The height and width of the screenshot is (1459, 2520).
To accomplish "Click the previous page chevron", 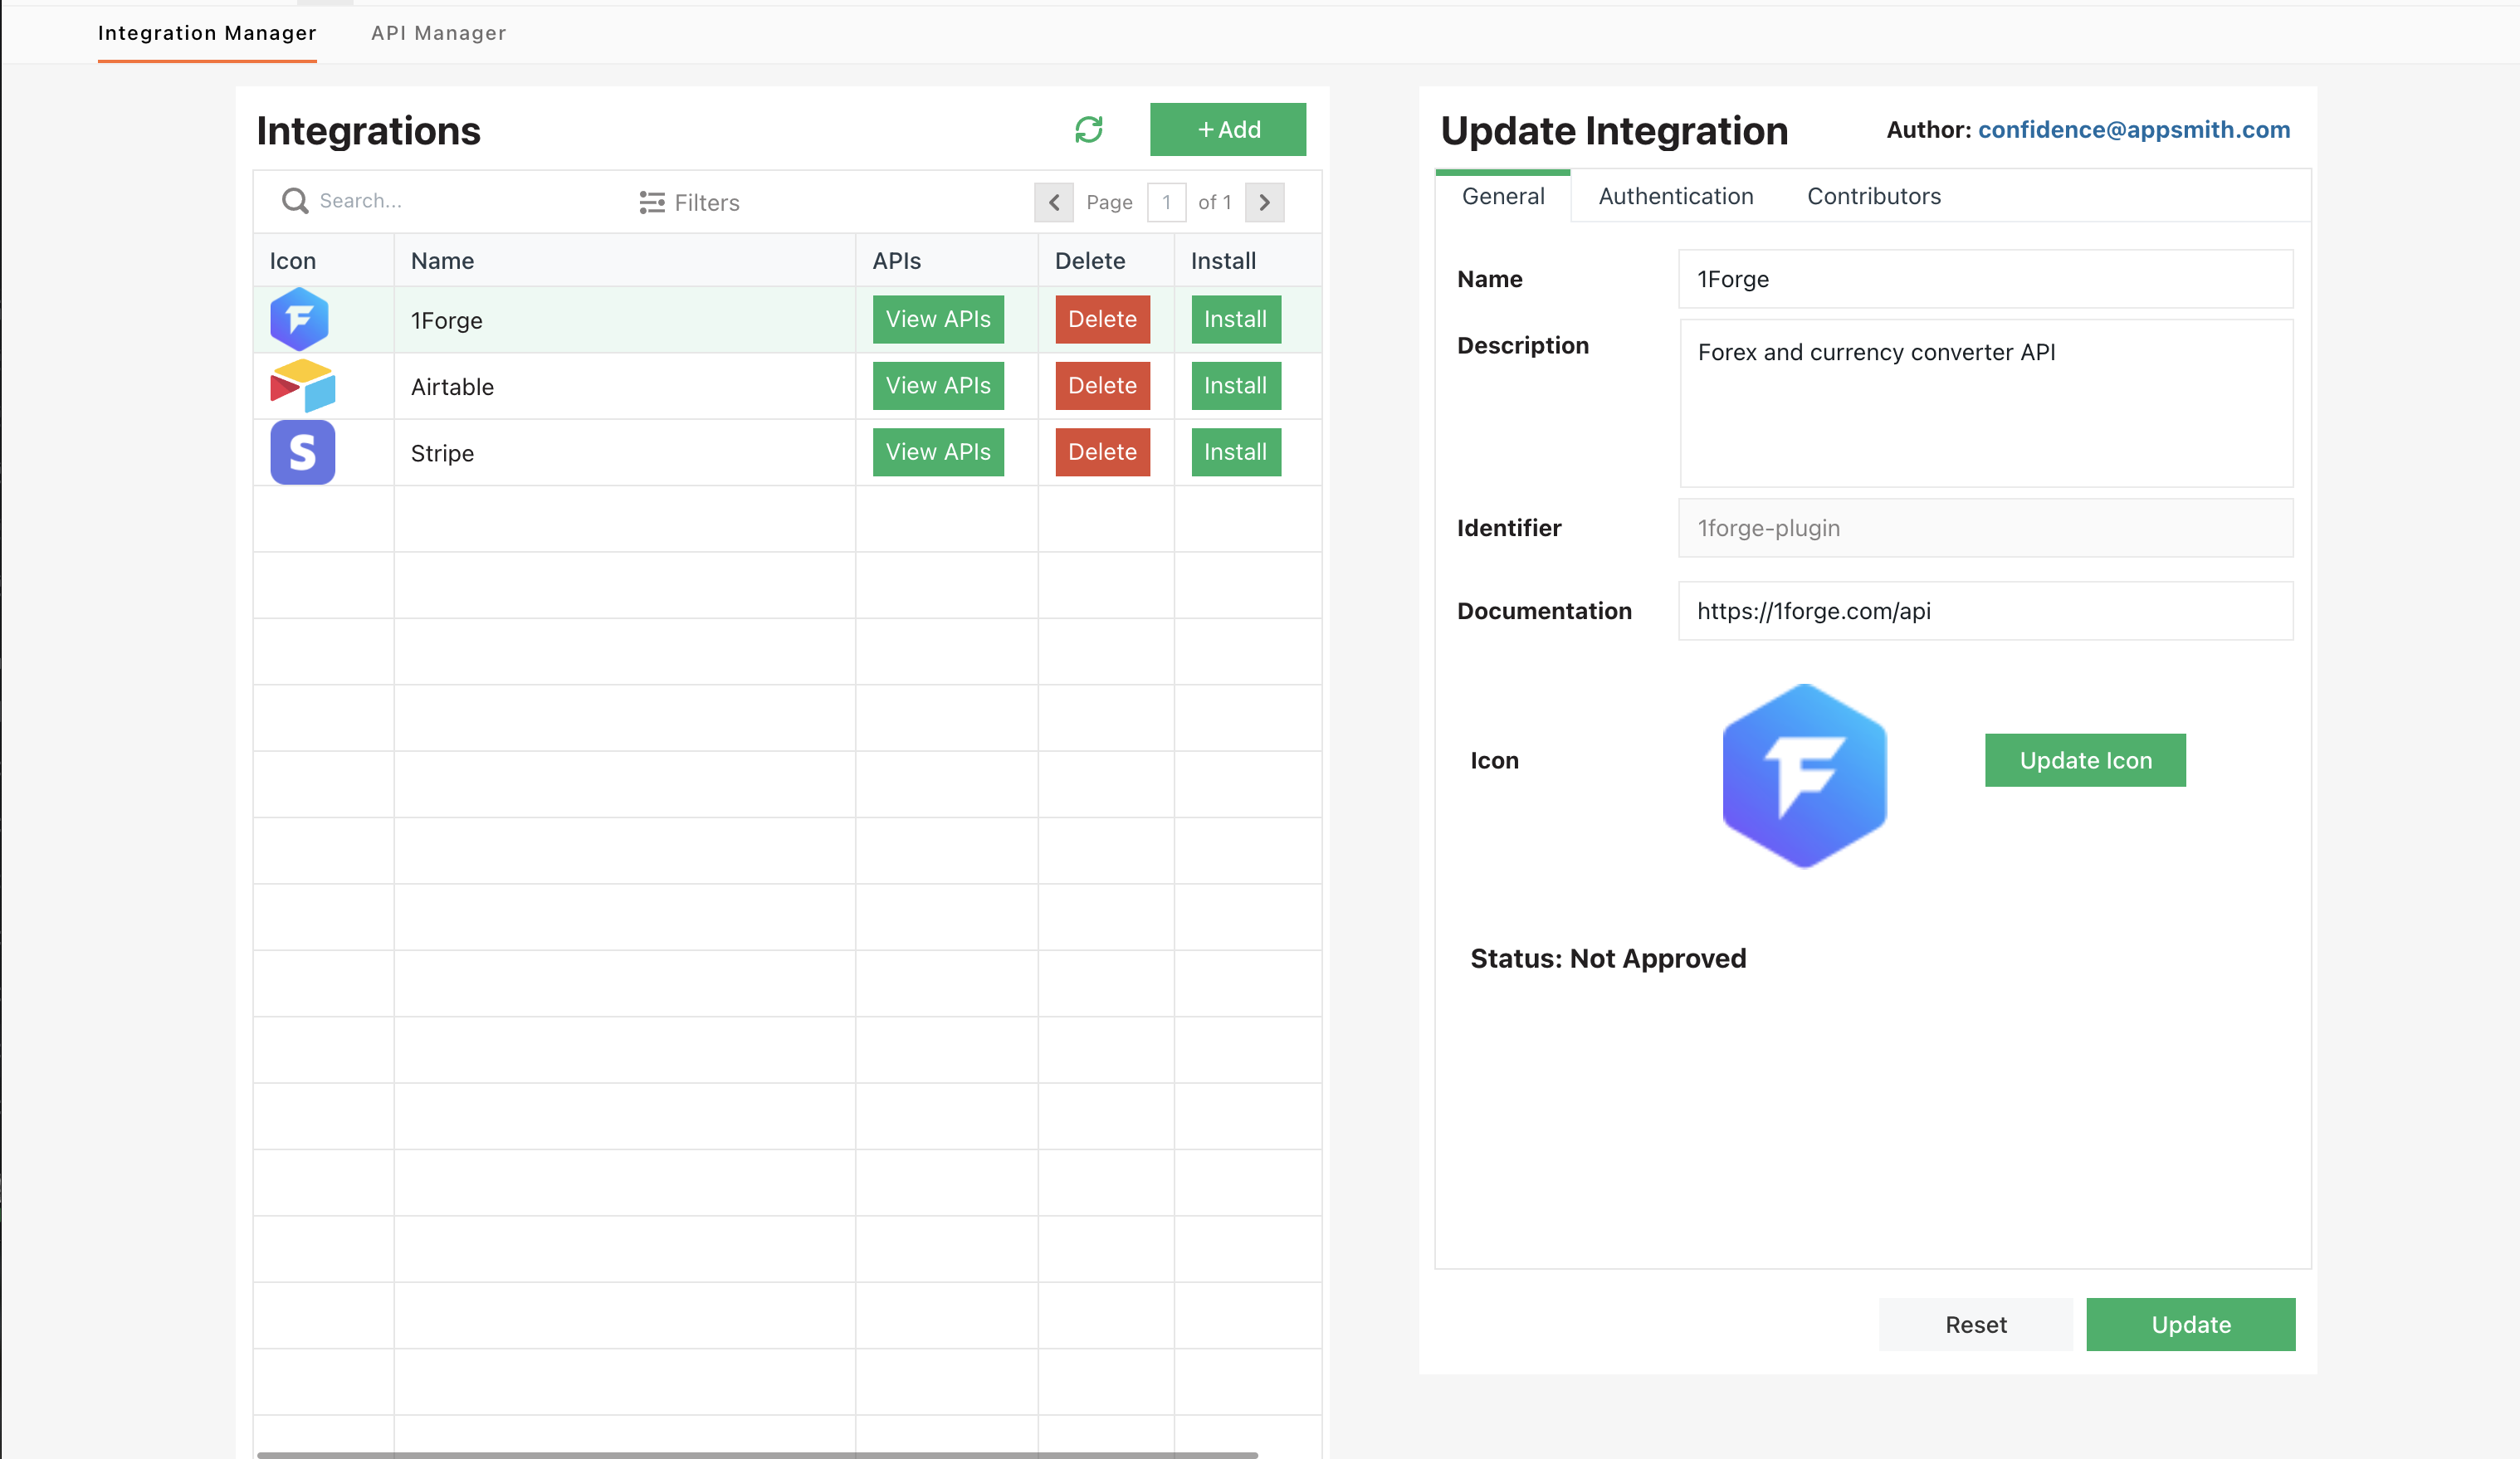I will point(1054,202).
